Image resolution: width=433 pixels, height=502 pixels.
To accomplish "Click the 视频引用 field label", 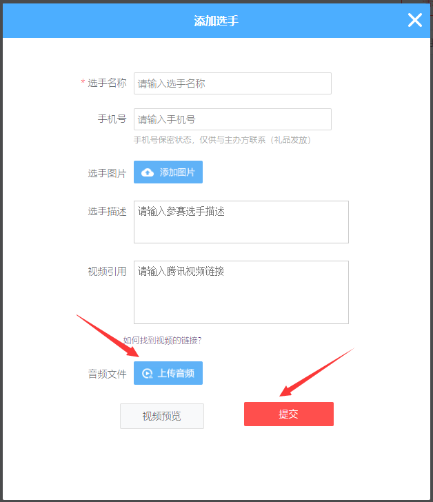I will point(107,272).
